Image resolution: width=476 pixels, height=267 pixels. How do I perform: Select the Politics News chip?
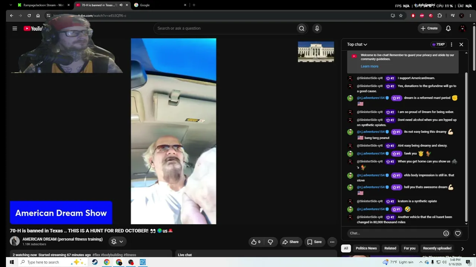click(366, 248)
